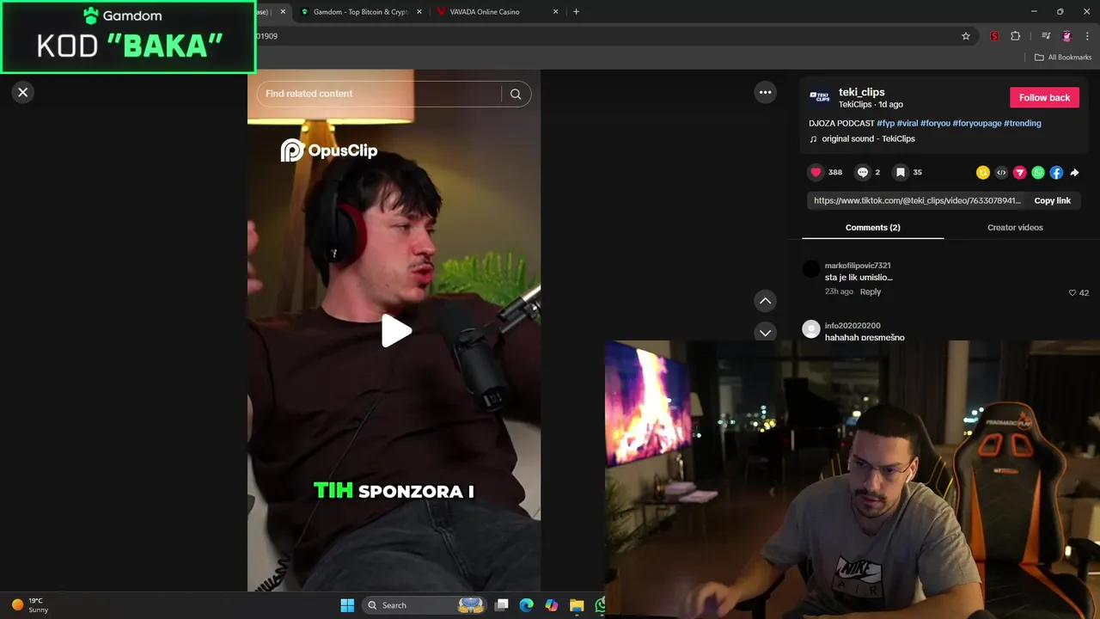Open the All Bookmarks folder
The width and height of the screenshot is (1100, 619).
pos(1063,58)
